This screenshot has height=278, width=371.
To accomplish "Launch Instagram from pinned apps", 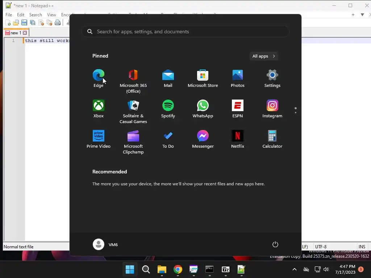I will click(272, 109).
